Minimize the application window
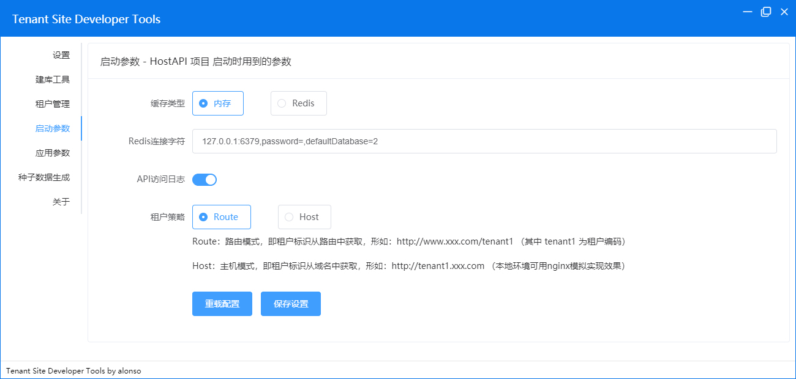 tap(748, 12)
